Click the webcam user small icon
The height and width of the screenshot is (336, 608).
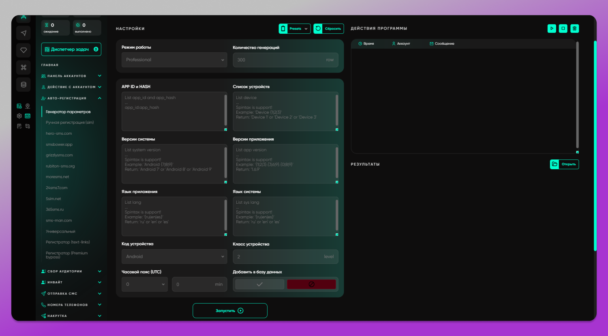(28, 106)
